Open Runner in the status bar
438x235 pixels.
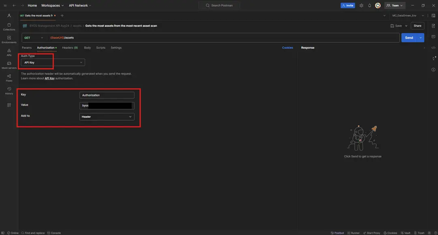(353, 233)
